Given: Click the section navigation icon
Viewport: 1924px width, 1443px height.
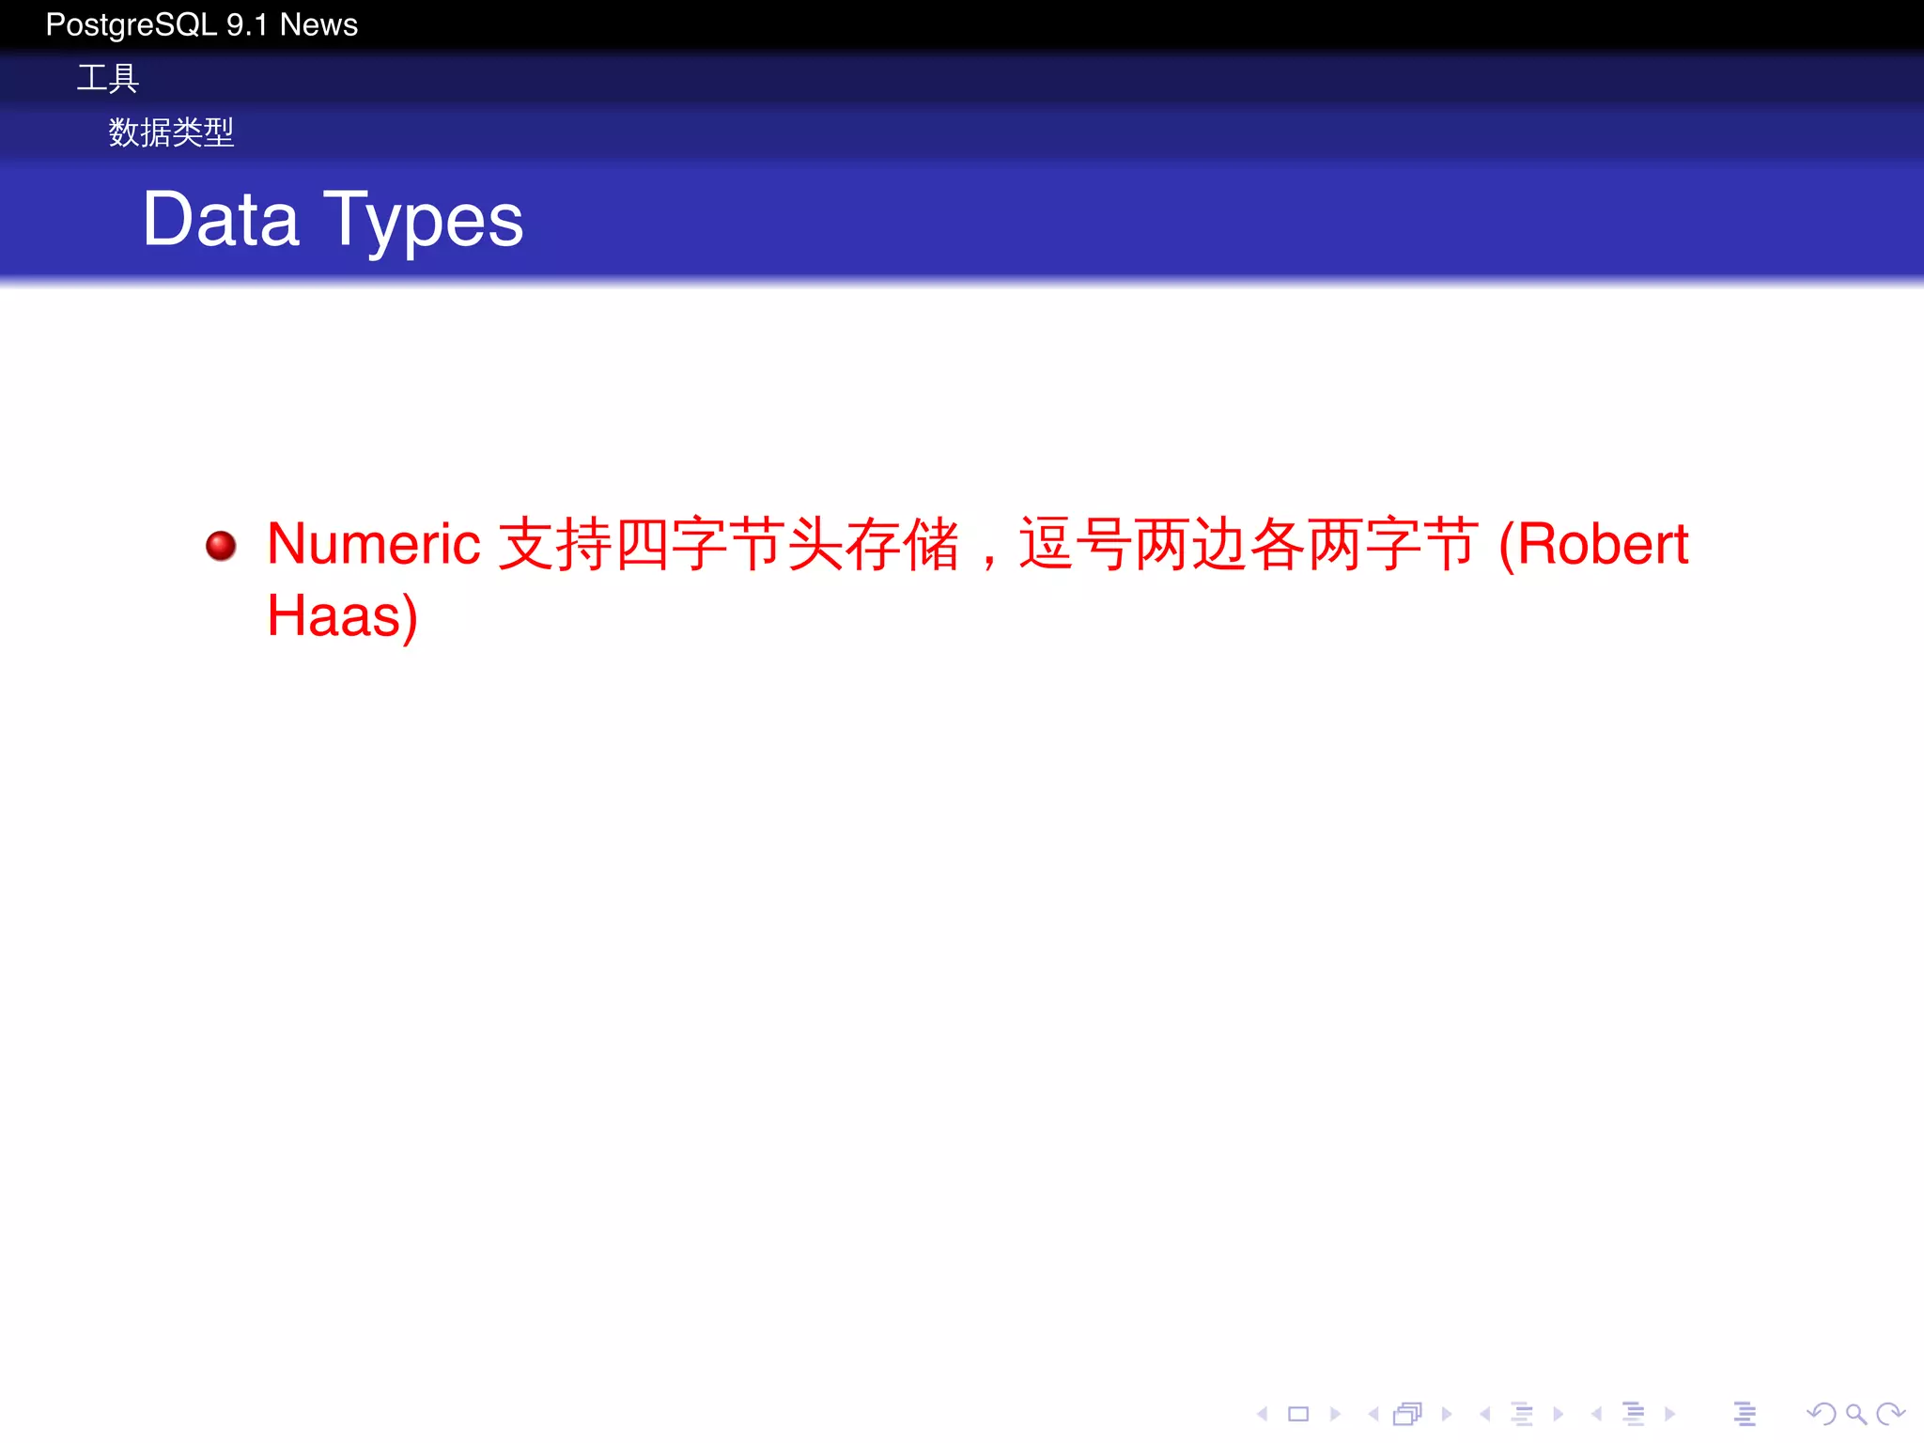Looking at the screenshot, I should pos(1635,1414).
